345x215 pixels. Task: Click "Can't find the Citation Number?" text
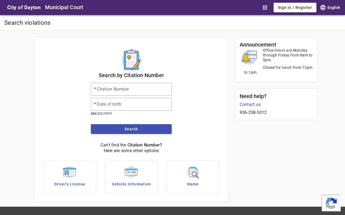[x=131, y=145]
